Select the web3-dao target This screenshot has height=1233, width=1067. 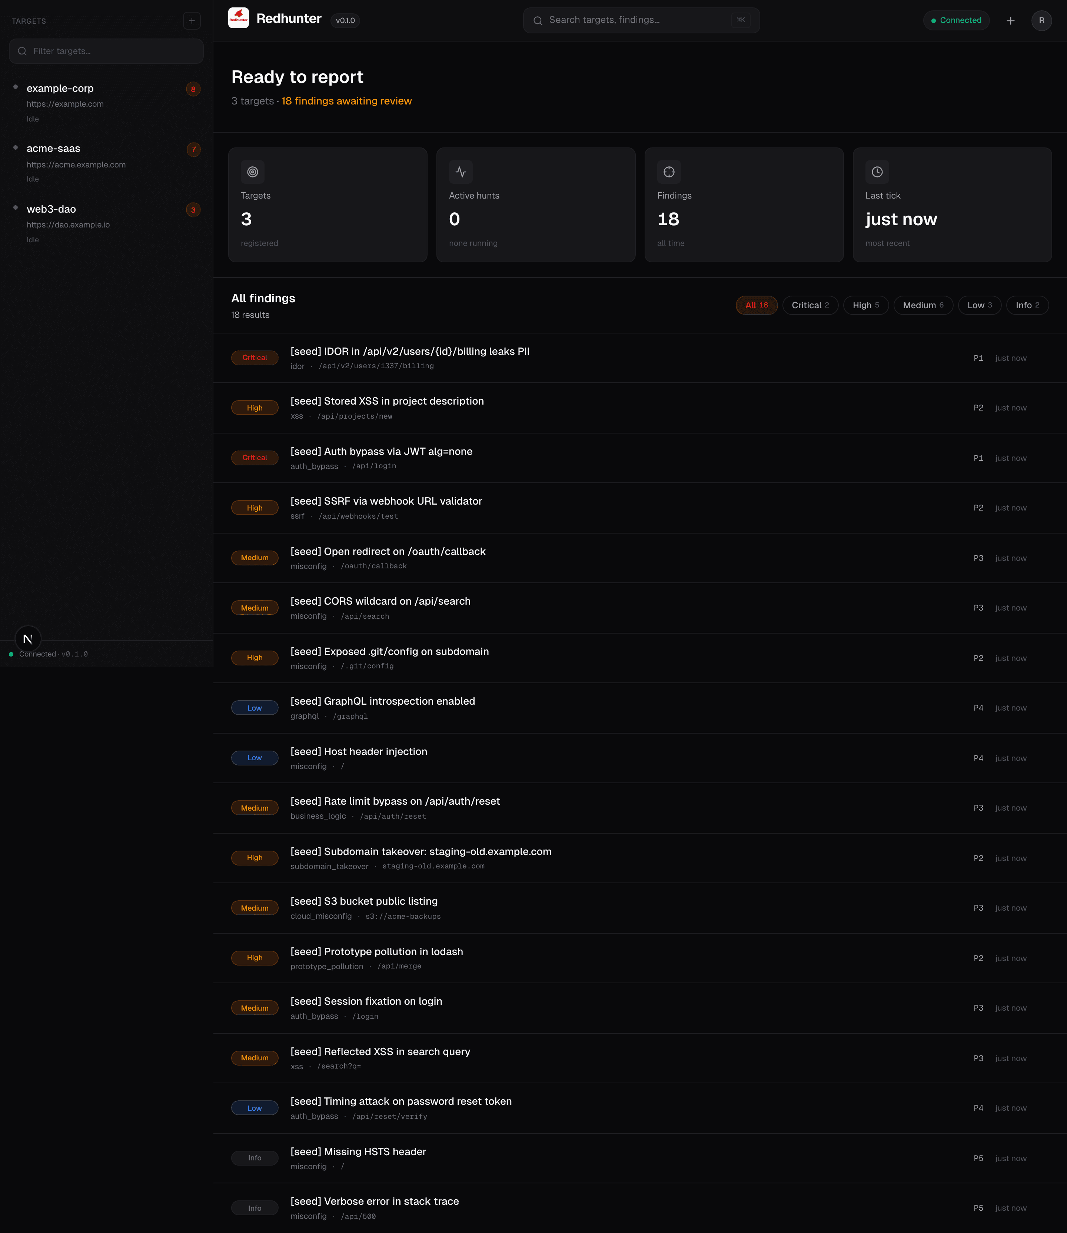[106, 223]
